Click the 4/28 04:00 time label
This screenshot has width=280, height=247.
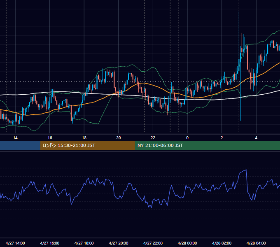(256, 243)
